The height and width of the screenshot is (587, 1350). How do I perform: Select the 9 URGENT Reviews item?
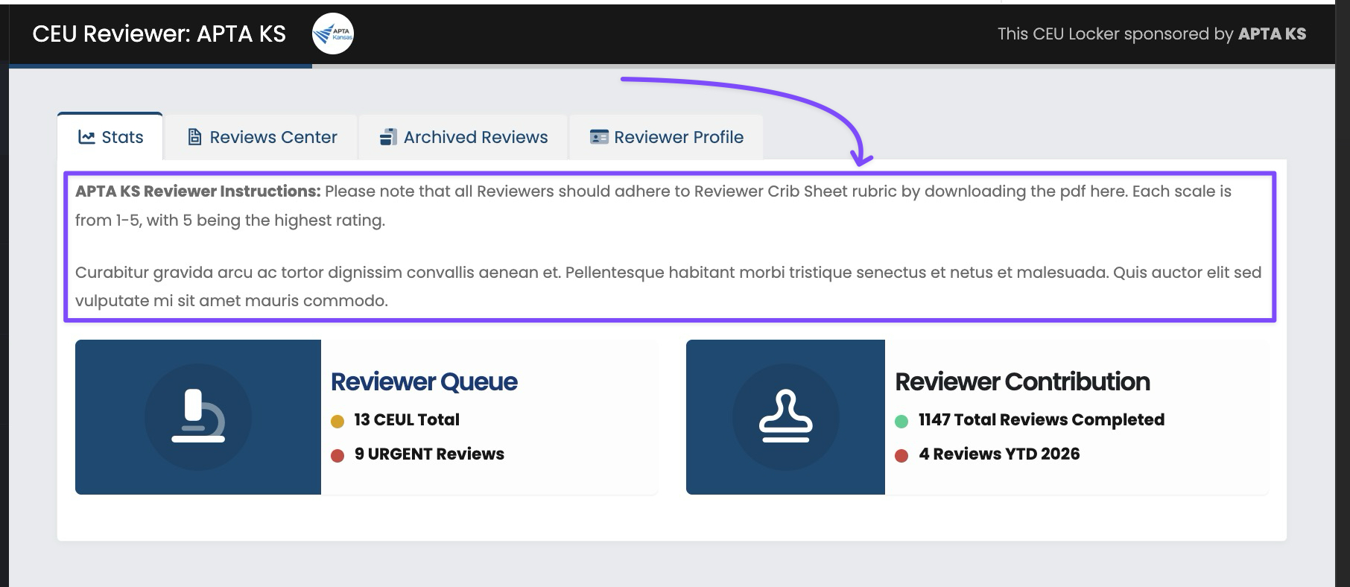coord(429,454)
